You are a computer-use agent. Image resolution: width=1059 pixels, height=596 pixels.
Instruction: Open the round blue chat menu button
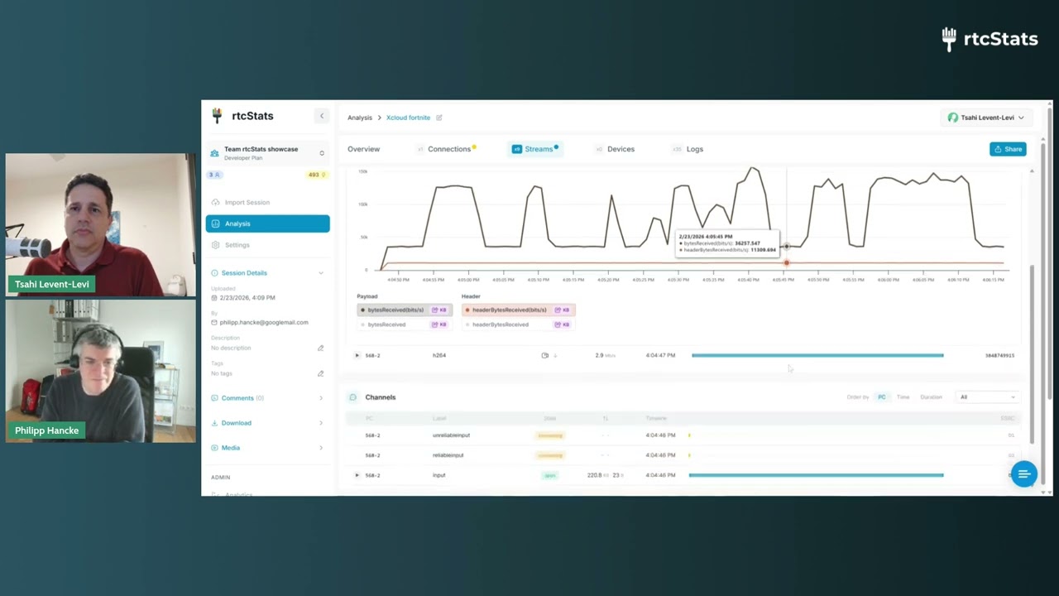pyautogui.click(x=1023, y=473)
